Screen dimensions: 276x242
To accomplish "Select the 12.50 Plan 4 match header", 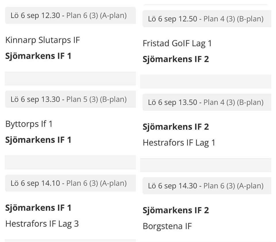I will tap(206, 19).
